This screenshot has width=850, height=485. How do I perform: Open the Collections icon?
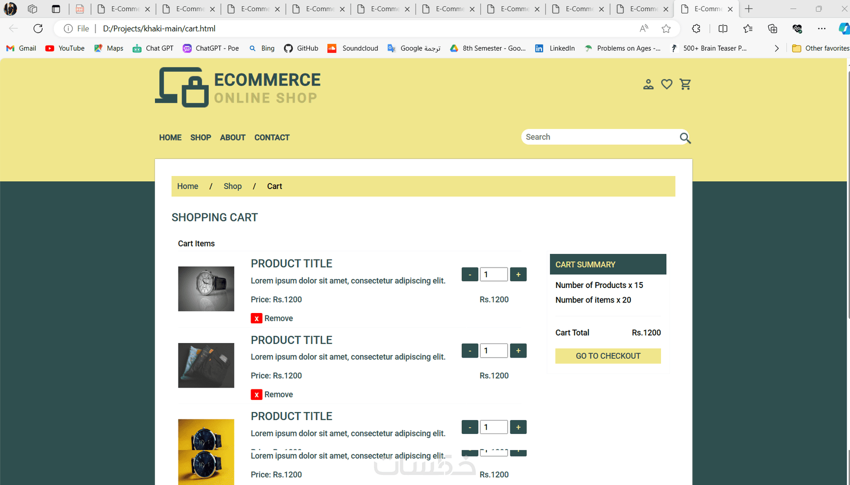point(772,28)
